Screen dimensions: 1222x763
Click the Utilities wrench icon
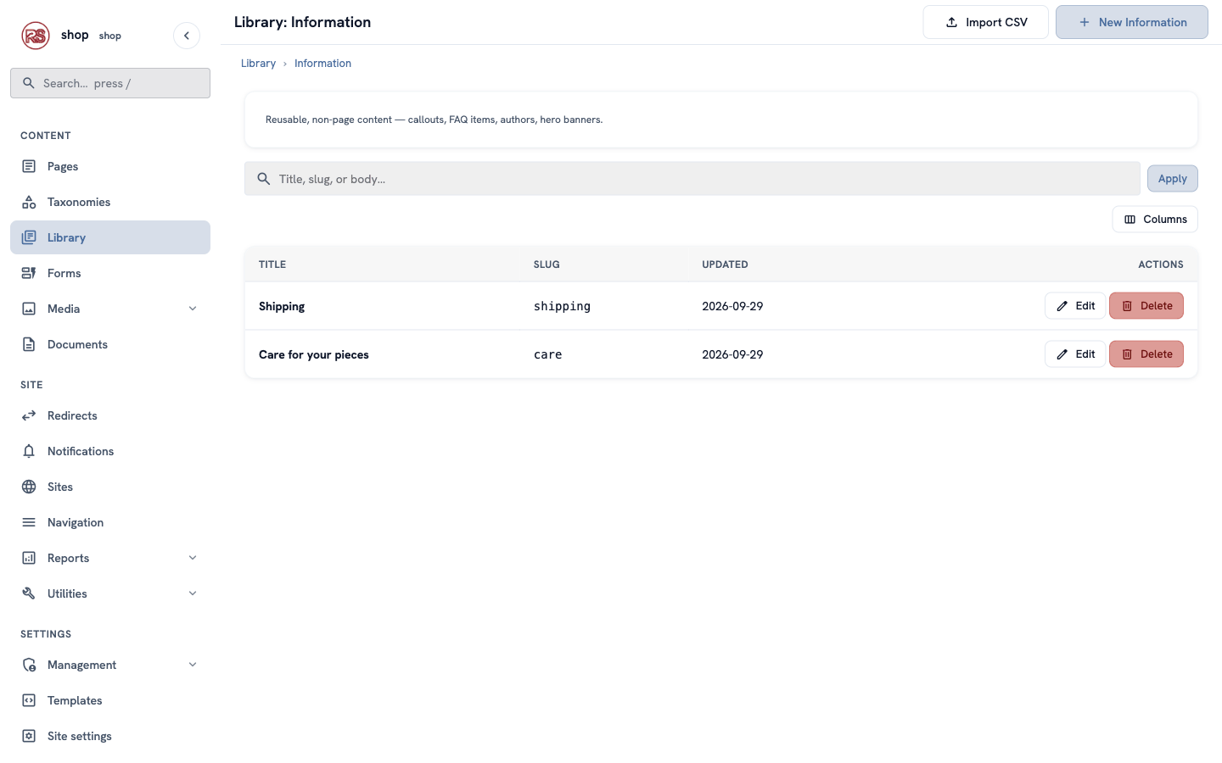29,593
